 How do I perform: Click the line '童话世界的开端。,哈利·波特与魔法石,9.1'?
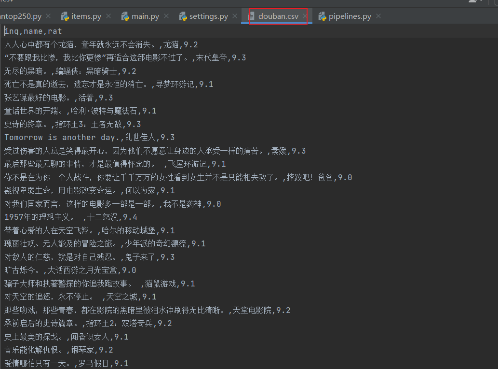[x=81, y=111]
